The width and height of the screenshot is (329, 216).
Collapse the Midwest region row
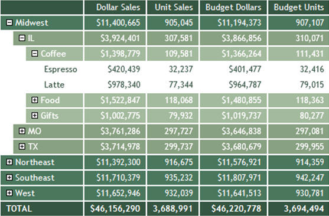point(9,22)
